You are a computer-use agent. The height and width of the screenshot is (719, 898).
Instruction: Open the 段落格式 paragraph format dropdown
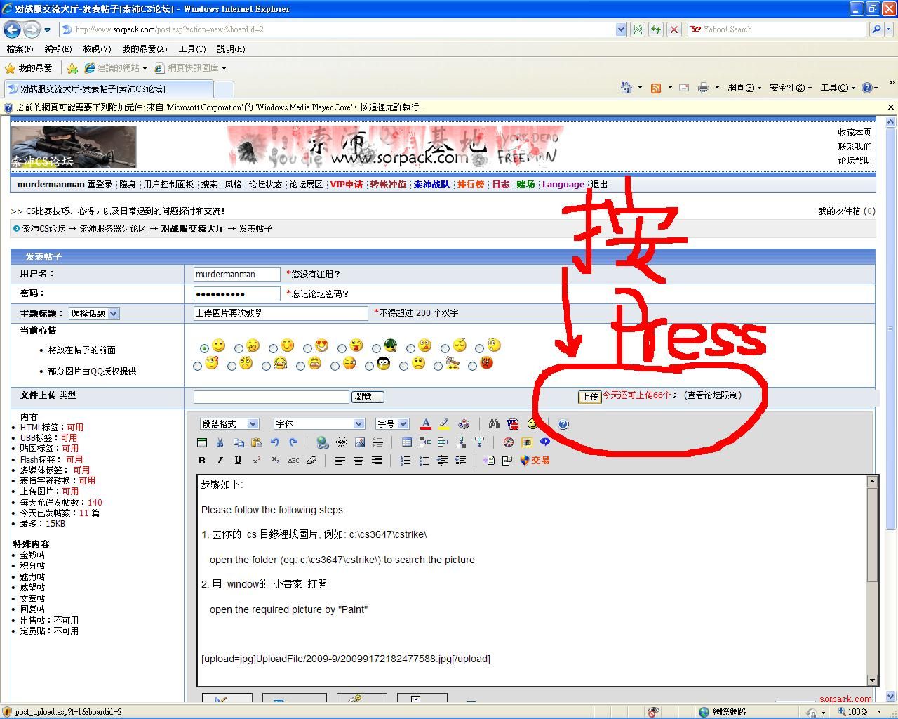pyautogui.click(x=229, y=424)
